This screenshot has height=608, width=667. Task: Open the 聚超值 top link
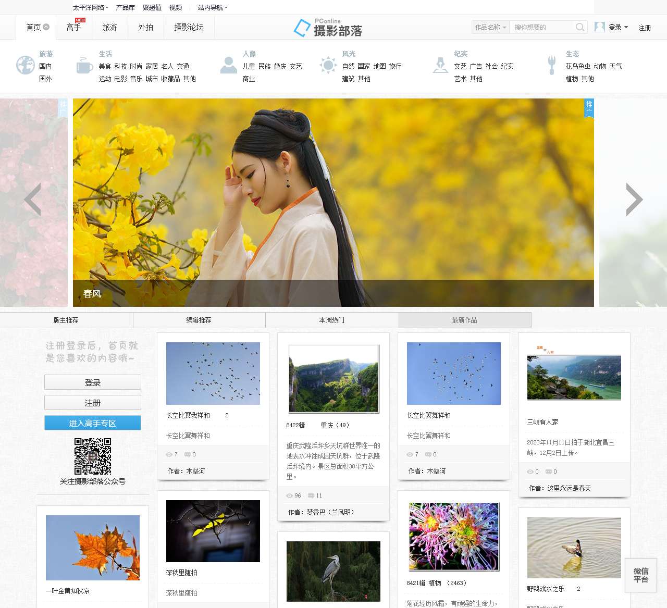tap(152, 7)
